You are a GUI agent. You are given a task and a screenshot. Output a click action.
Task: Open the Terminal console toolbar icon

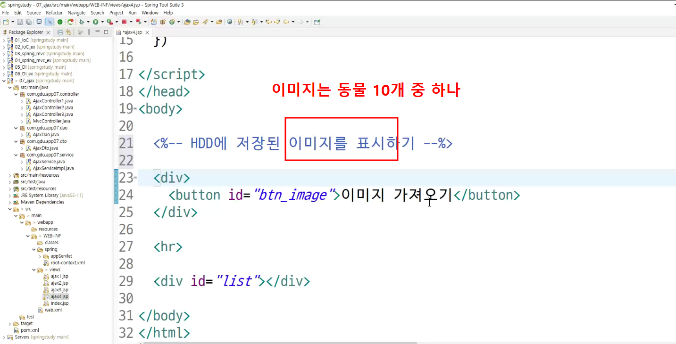39,22
